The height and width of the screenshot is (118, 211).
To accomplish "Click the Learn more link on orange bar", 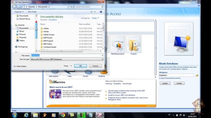I will [x=150, y=106].
